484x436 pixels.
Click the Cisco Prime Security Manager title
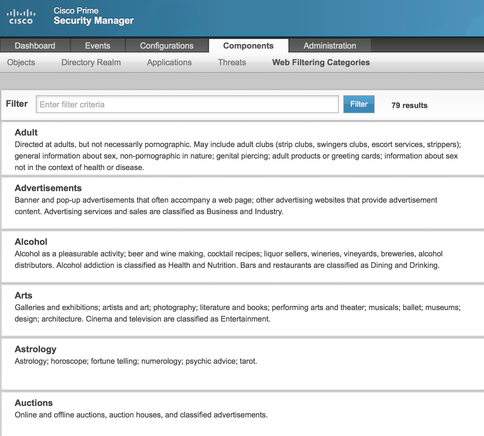pyautogui.click(x=93, y=16)
